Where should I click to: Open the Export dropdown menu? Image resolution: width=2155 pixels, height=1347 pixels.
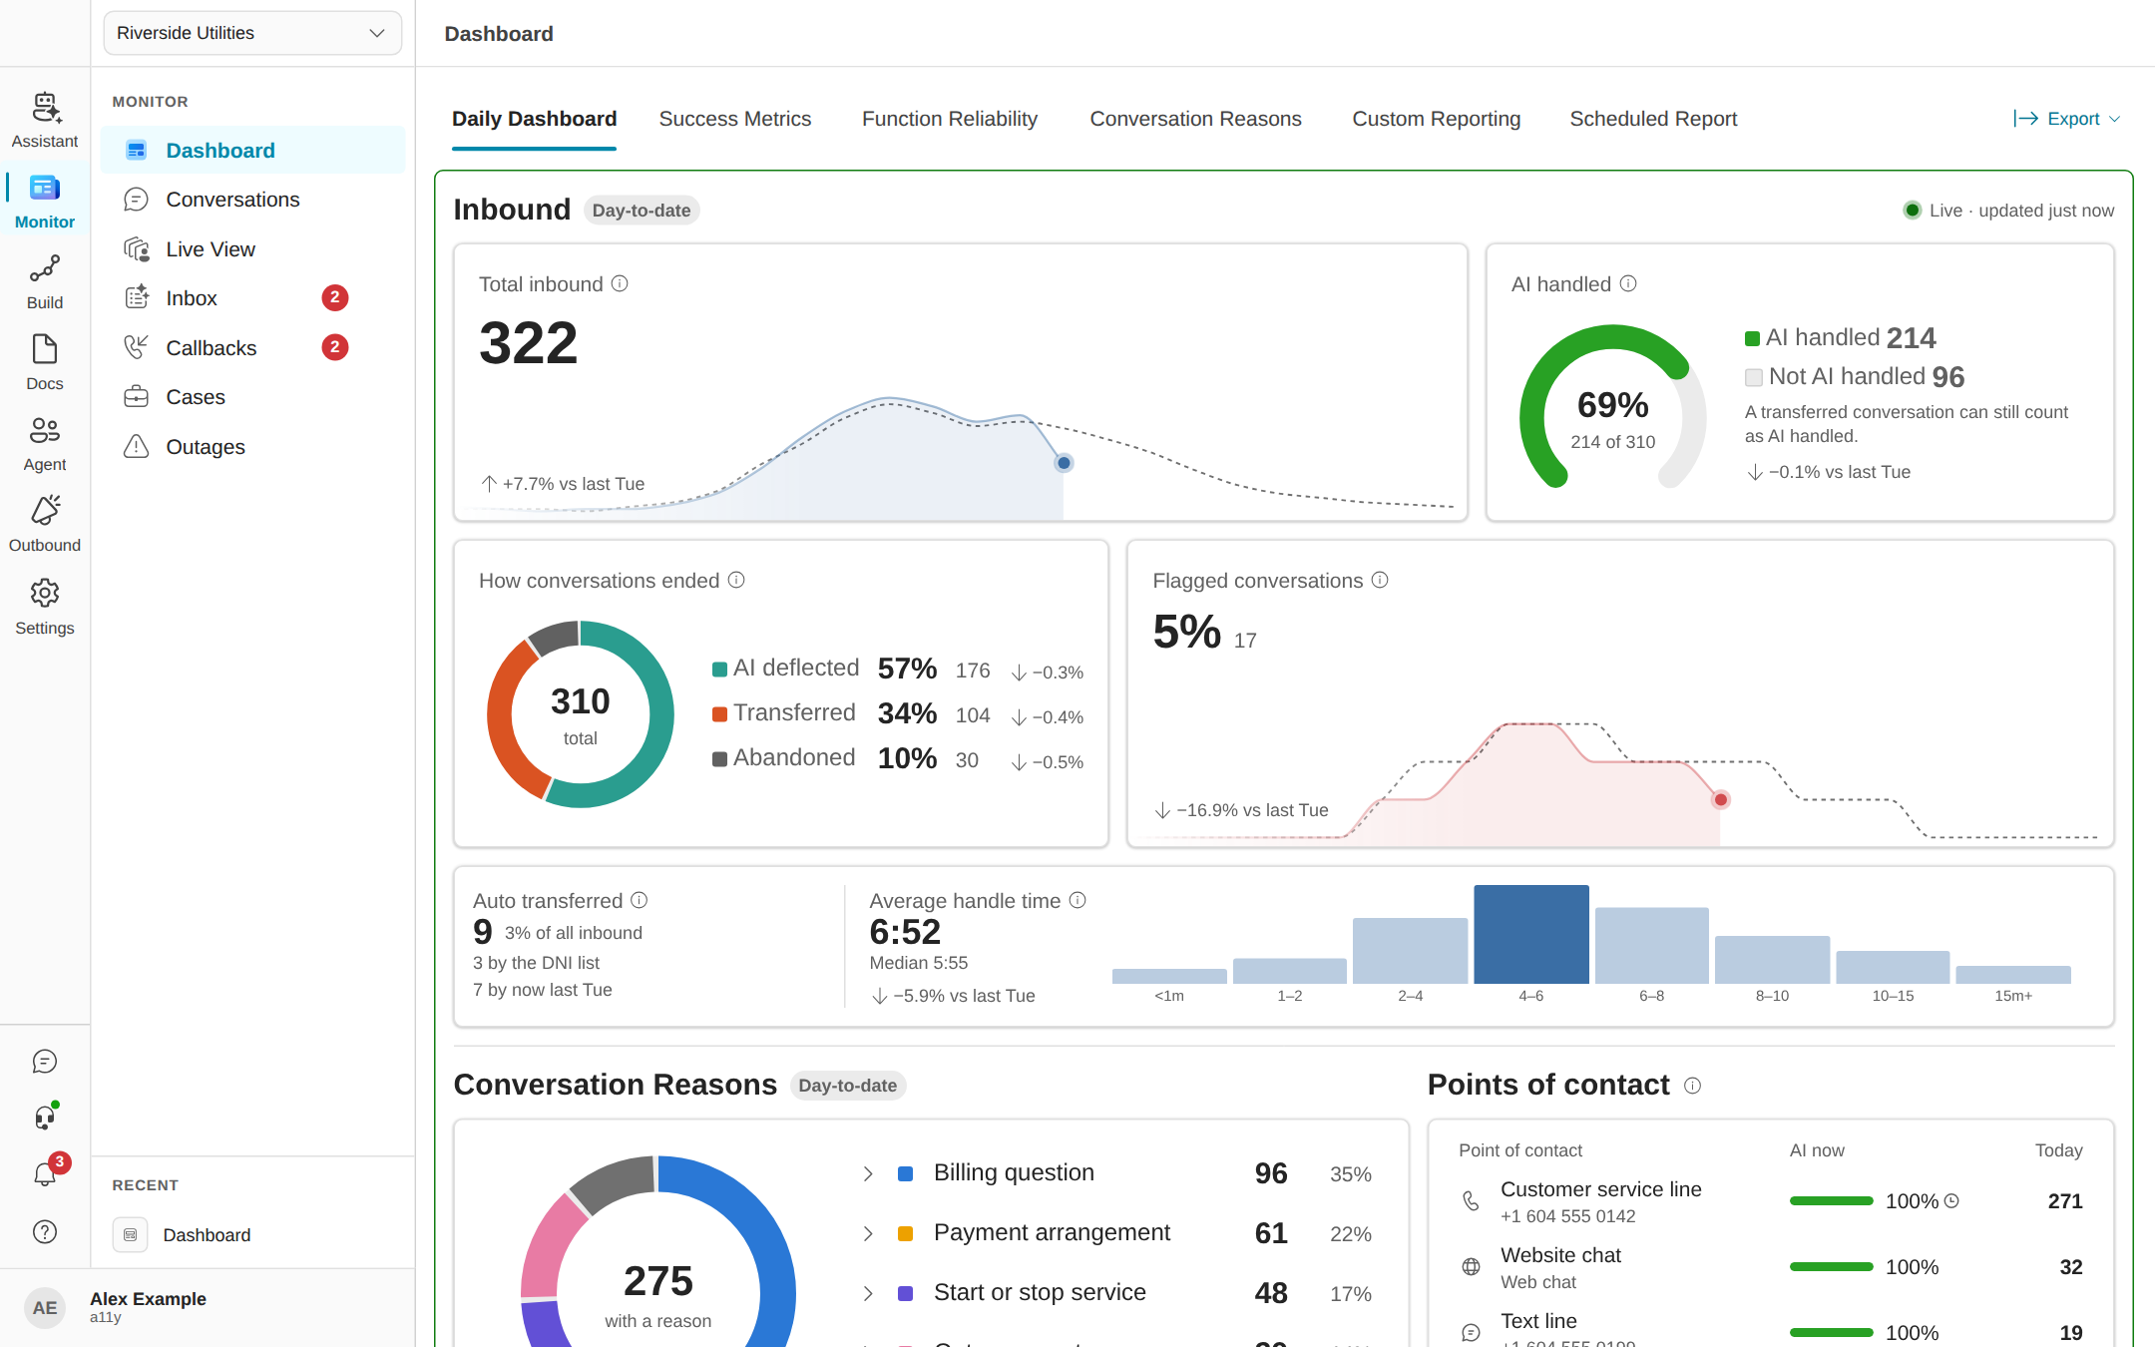[2067, 119]
